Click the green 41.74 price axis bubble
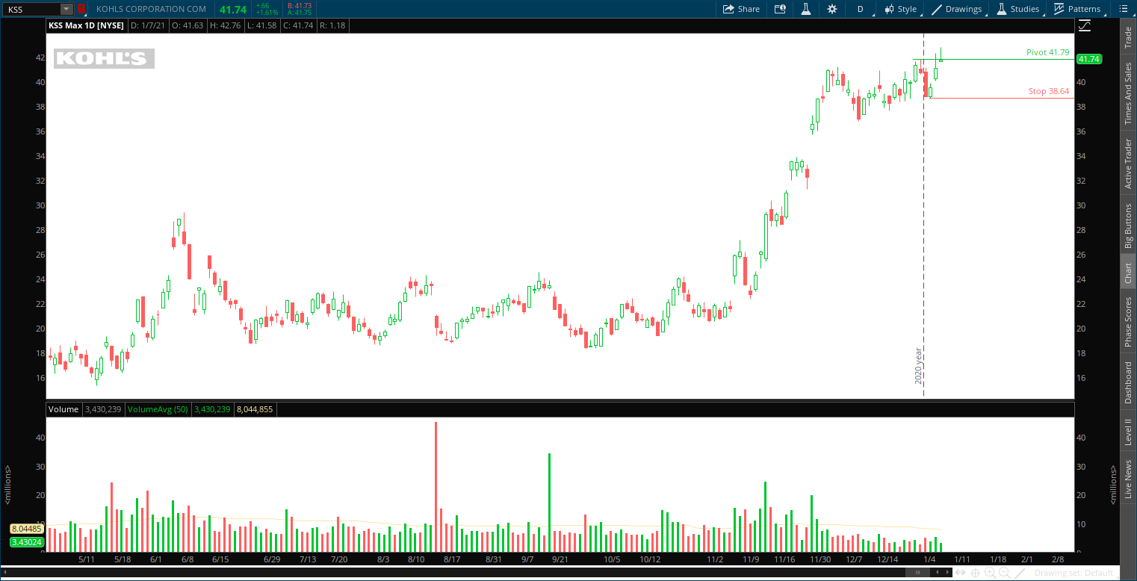This screenshot has height=581, width=1137. (1090, 59)
